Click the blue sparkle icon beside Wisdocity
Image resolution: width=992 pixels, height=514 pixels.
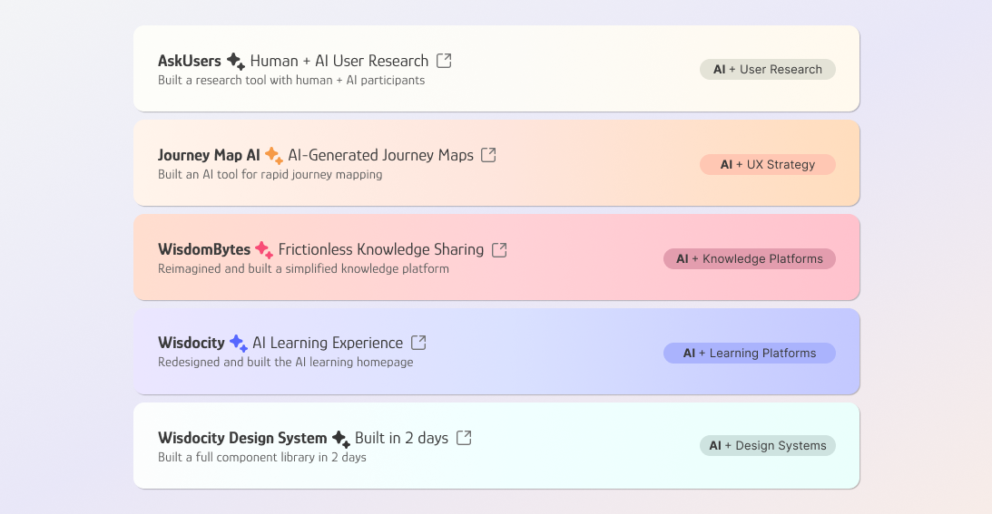click(238, 344)
